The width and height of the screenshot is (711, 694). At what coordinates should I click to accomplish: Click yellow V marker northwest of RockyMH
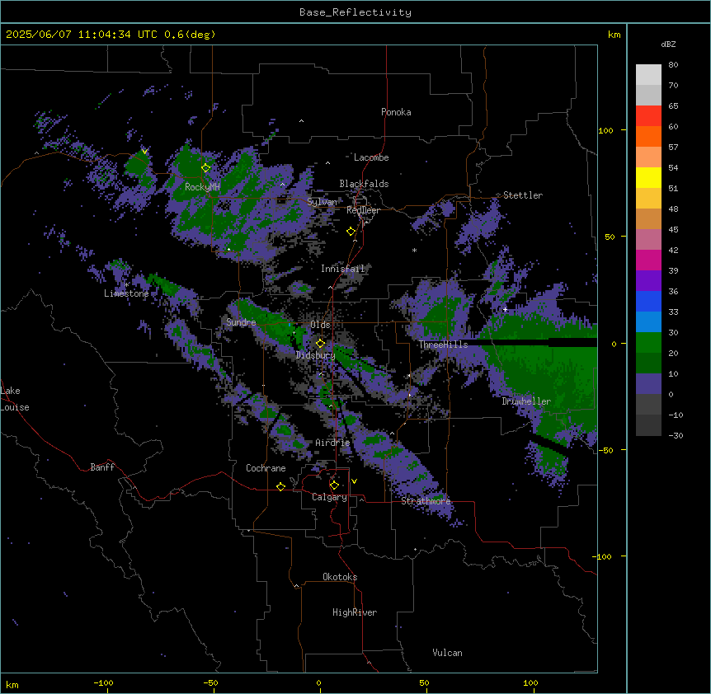[x=144, y=152]
